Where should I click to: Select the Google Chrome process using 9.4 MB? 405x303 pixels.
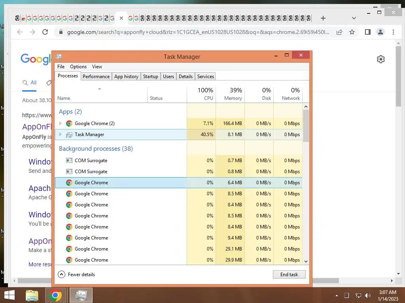point(179,238)
